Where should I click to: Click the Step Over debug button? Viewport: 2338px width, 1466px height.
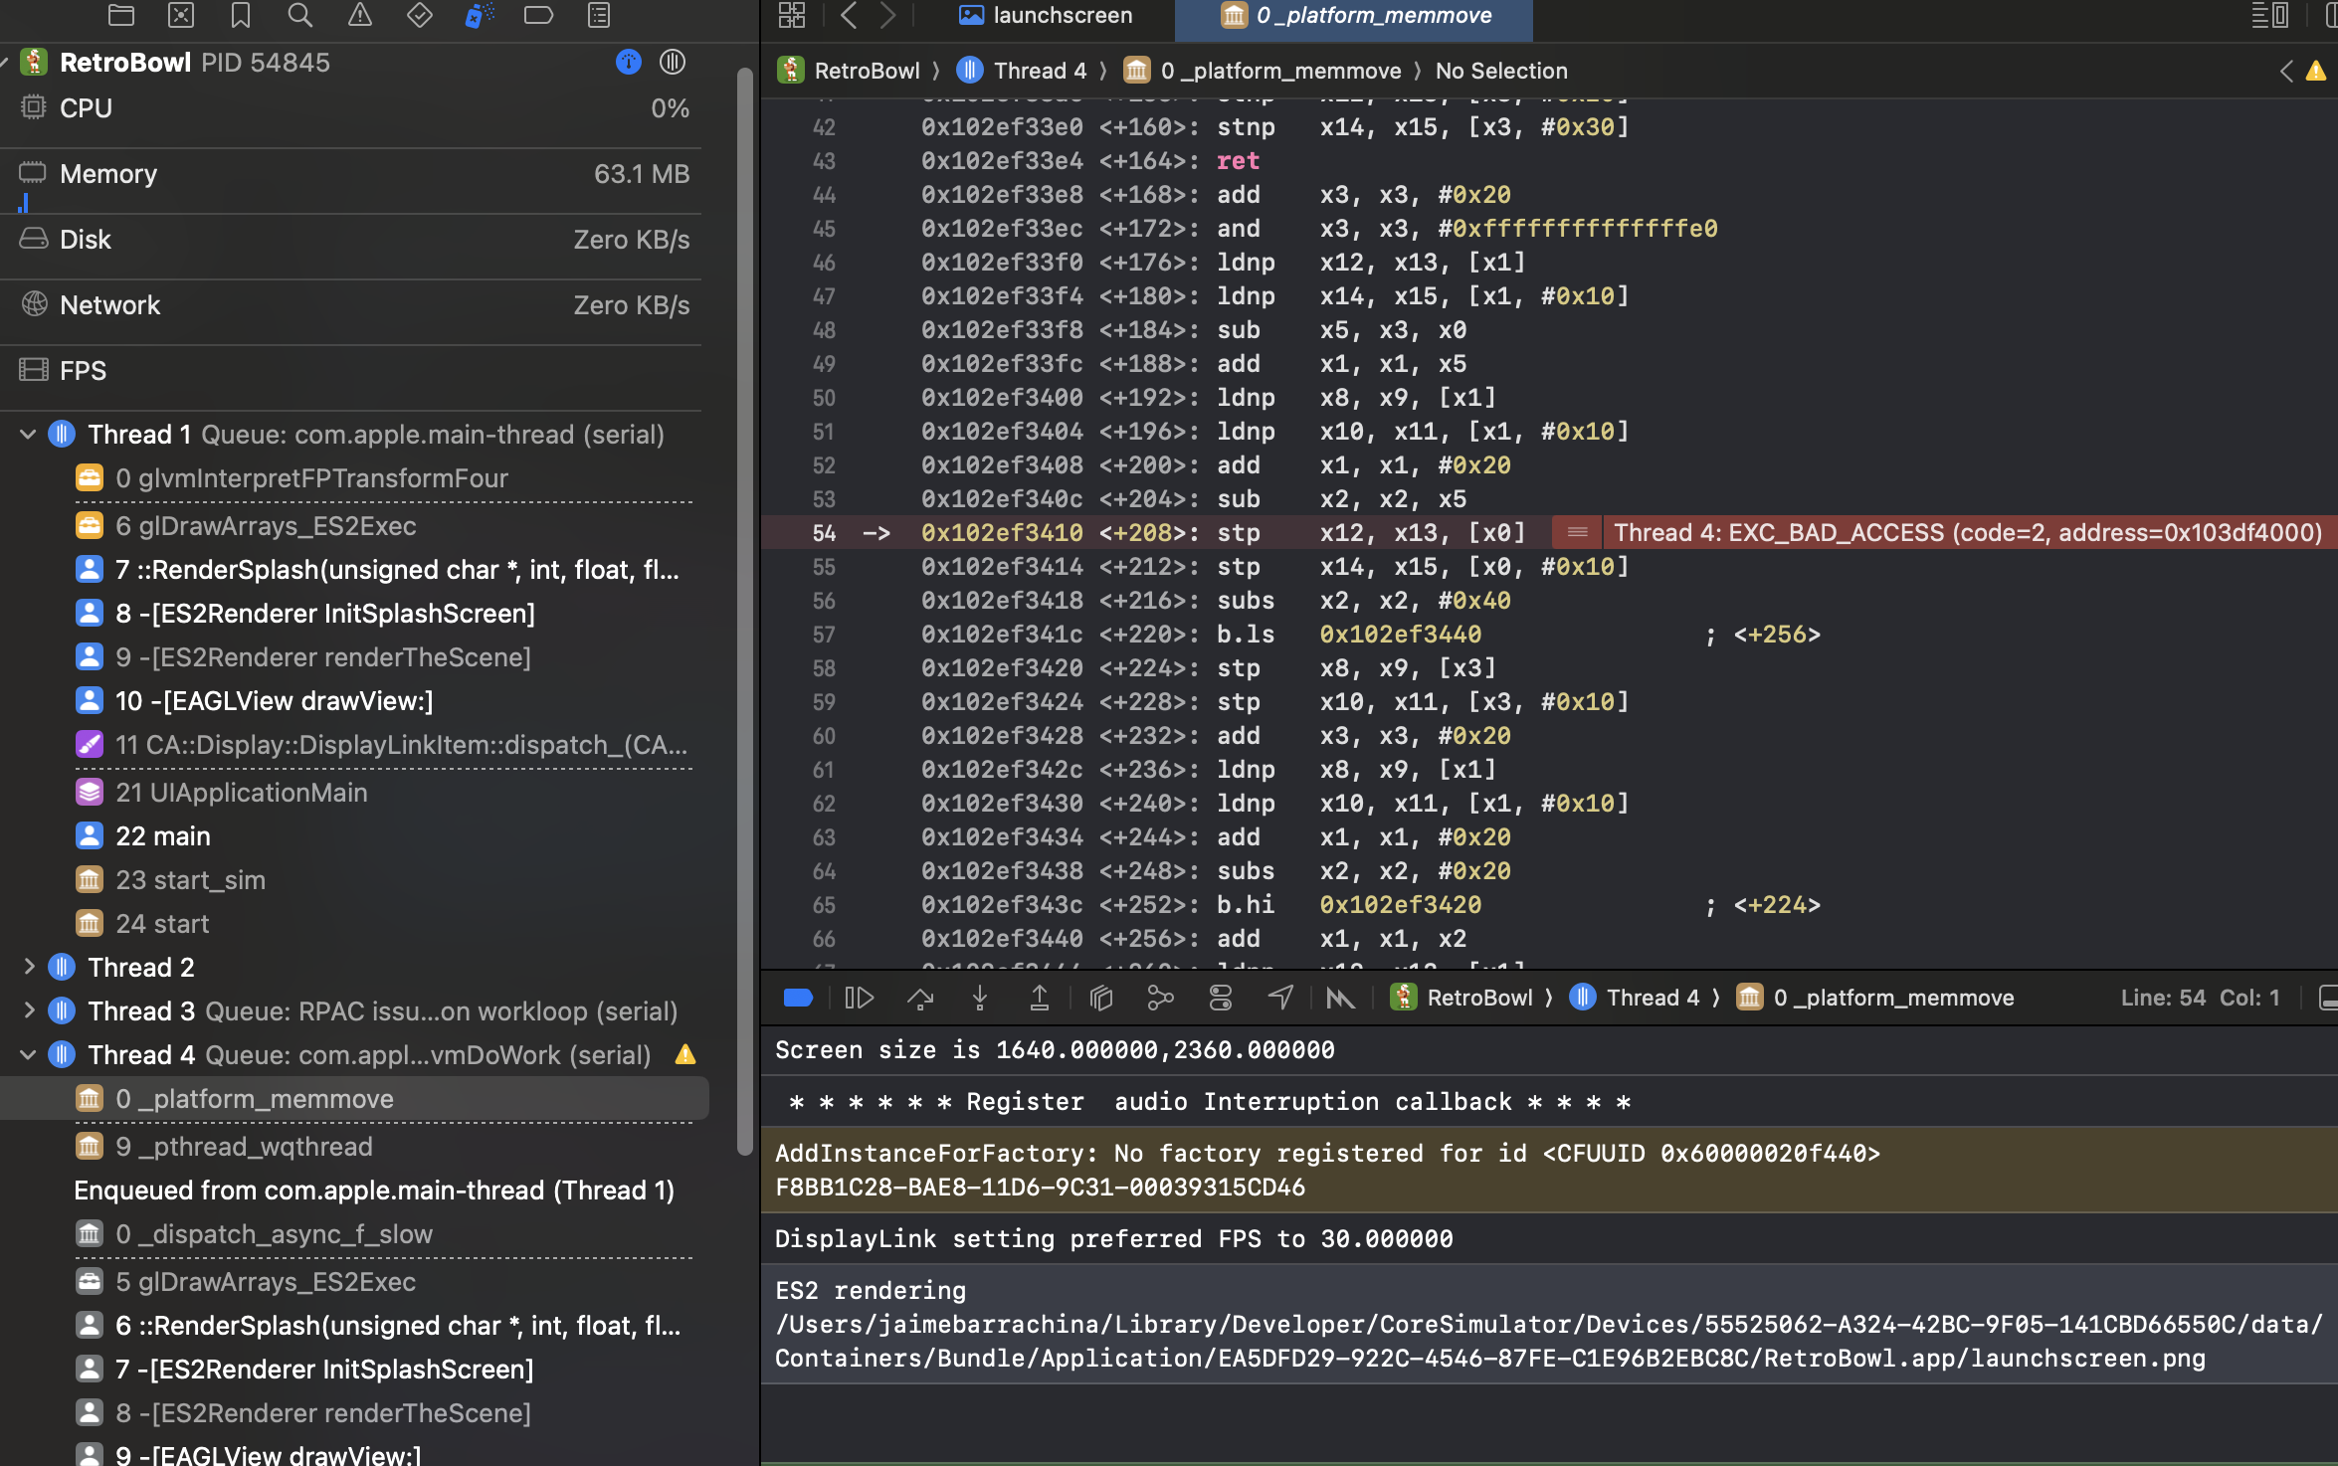point(920,998)
